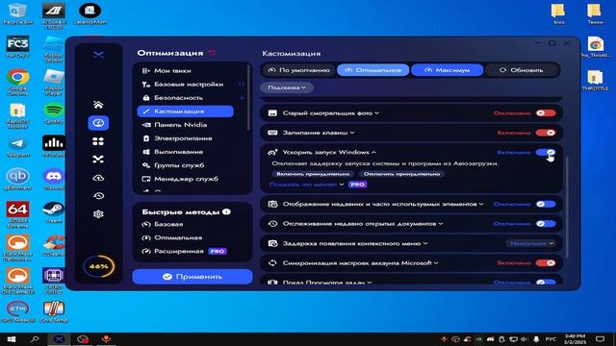Select the Optimization speedometer sidebar icon

coord(98,123)
